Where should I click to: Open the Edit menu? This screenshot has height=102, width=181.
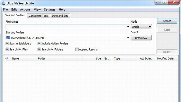click(14, 10)
